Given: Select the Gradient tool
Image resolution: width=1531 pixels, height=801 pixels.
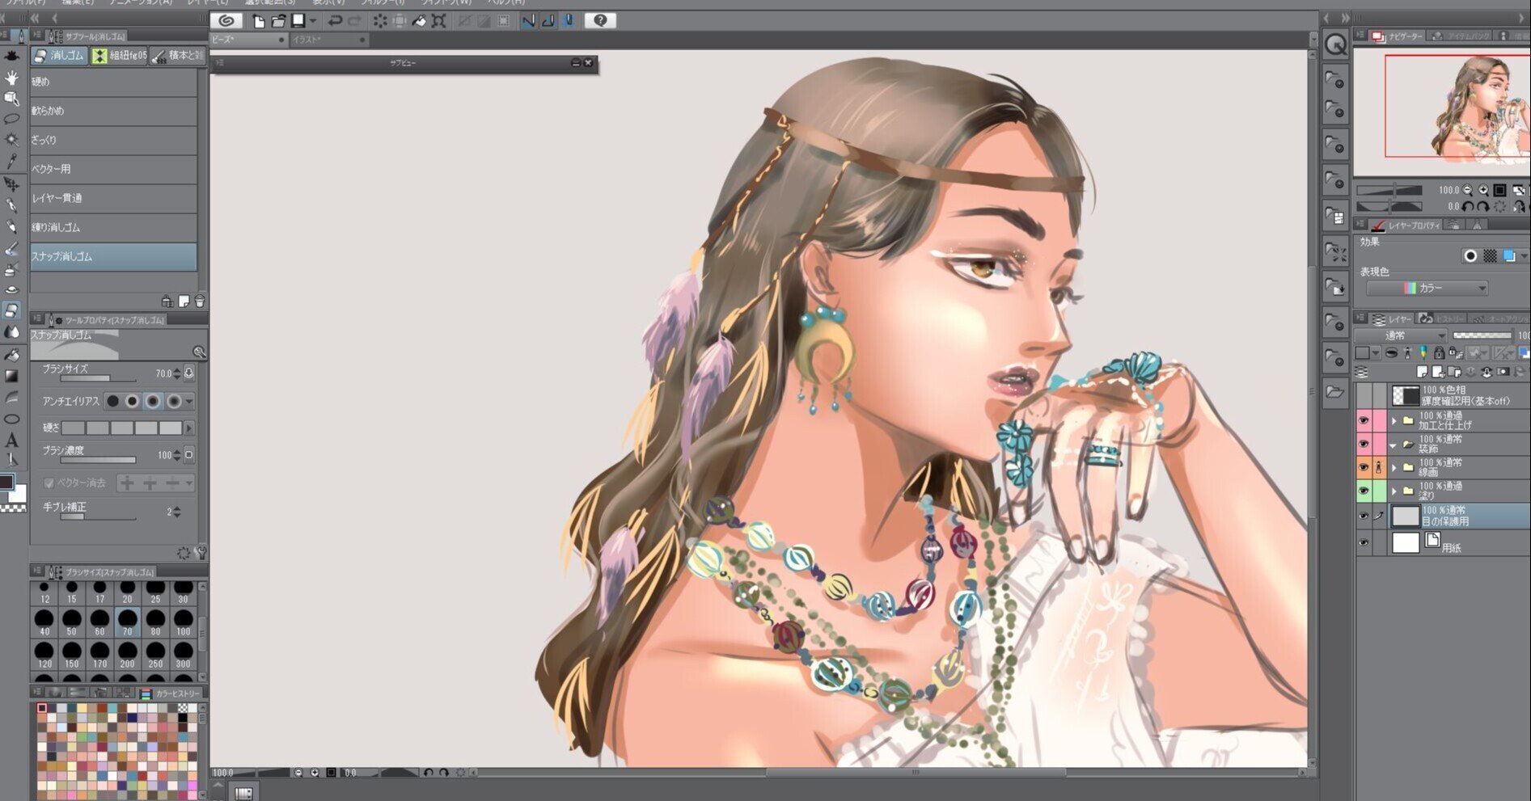Looking at the screenshot, I should 11,376.
